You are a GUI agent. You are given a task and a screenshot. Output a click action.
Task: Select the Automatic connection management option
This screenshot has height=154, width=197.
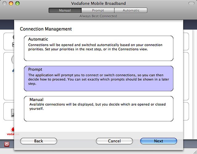pos(98,48)
